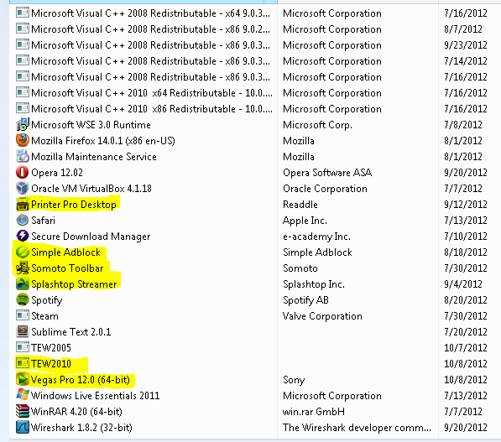Click the "Opera Software ASA" publisher cell
This screenshot has width=501, height=442.
tap(327, 173)
